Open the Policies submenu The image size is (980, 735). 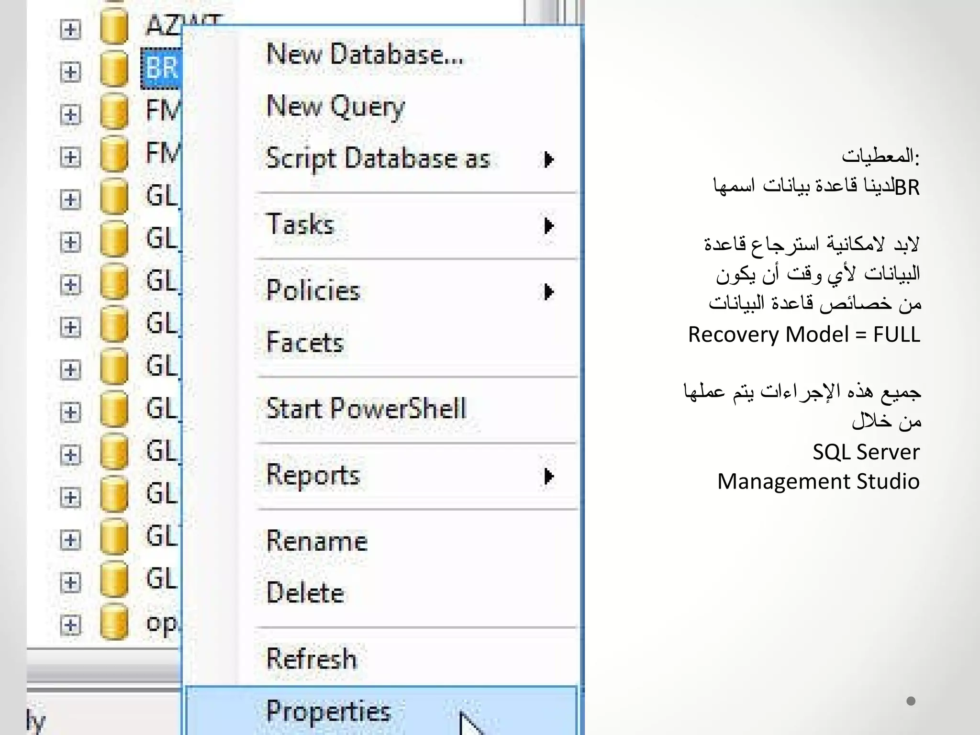pos(381,290)
